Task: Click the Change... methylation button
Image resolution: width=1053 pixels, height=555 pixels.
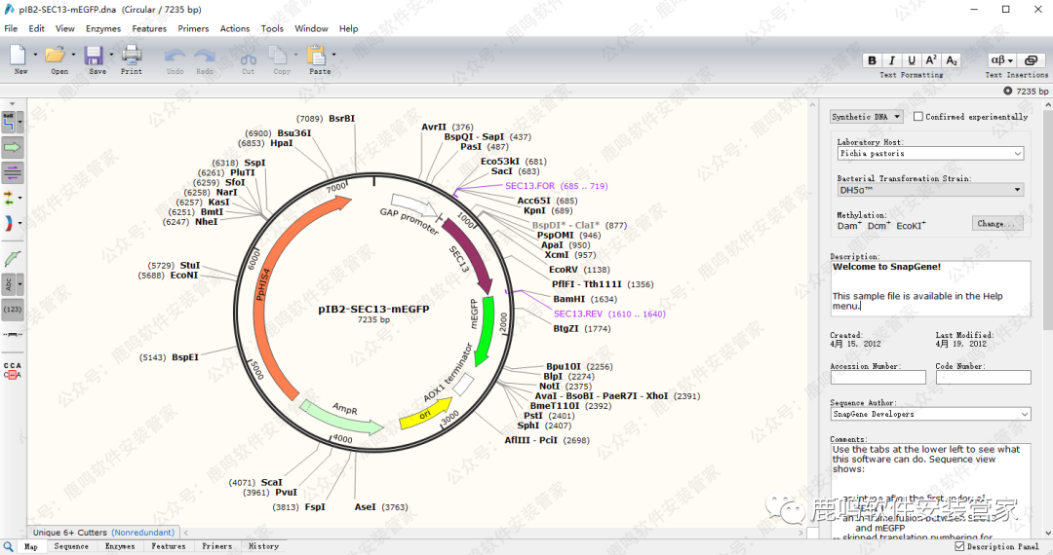Action: 996,223
